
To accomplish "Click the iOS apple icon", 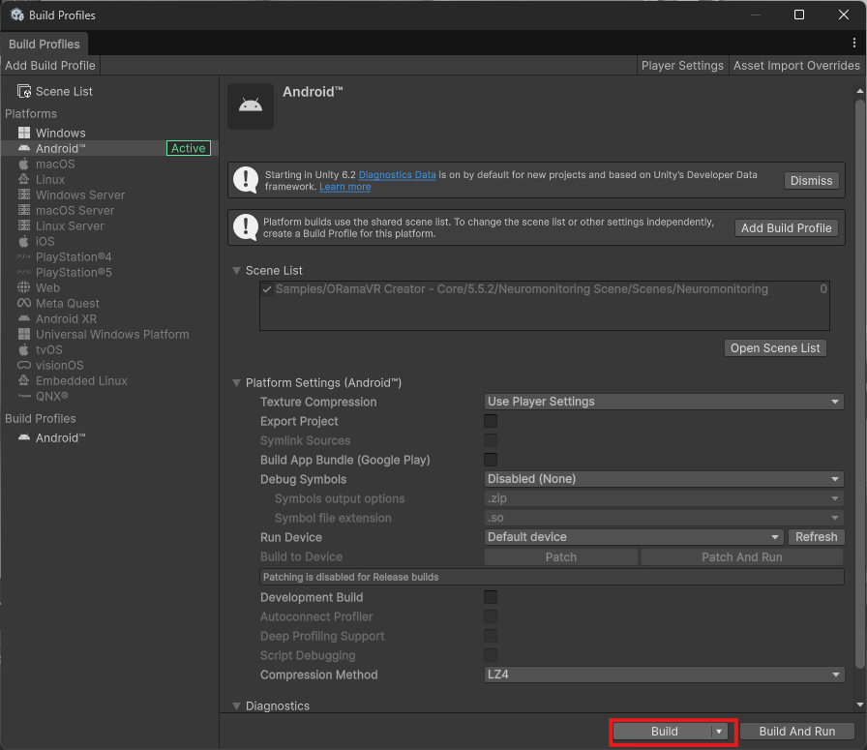I will (x=24, y=241).
